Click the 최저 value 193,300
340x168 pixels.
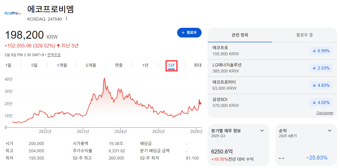coord(36,158)
